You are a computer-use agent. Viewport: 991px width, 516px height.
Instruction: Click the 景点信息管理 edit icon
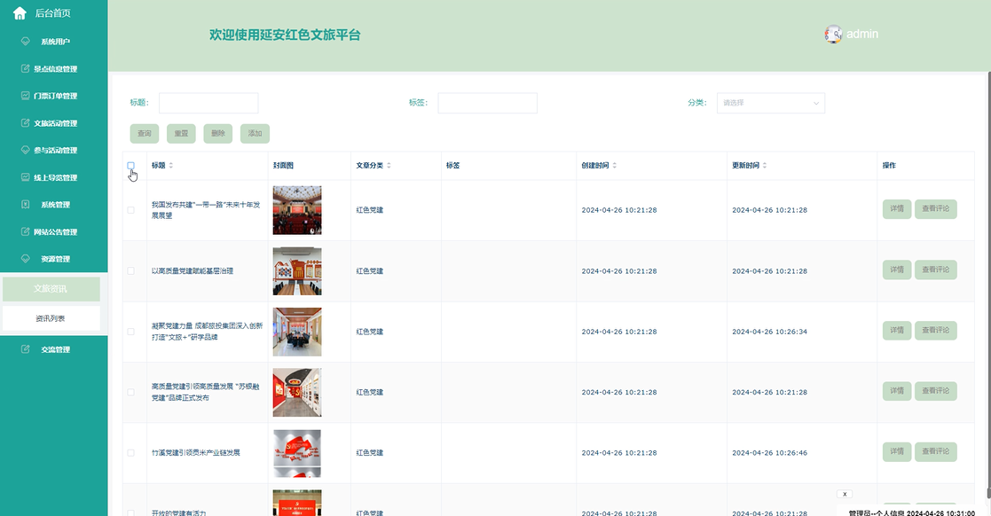point(25,68)
